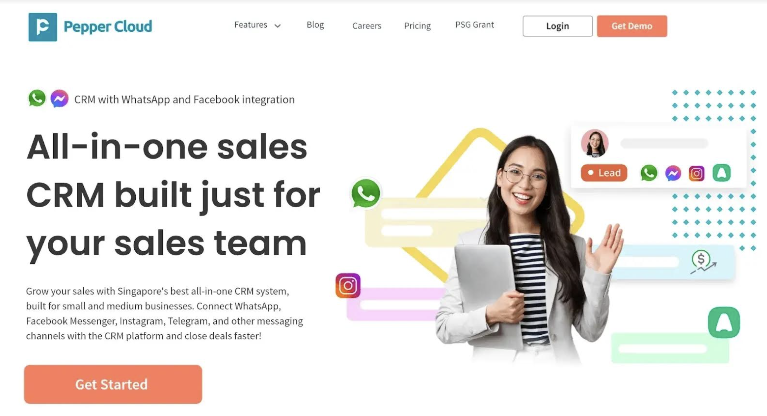The width and height of the screenshot is (767, 416).
Task: Click the large floating Instagram icon
Action: 348,285
